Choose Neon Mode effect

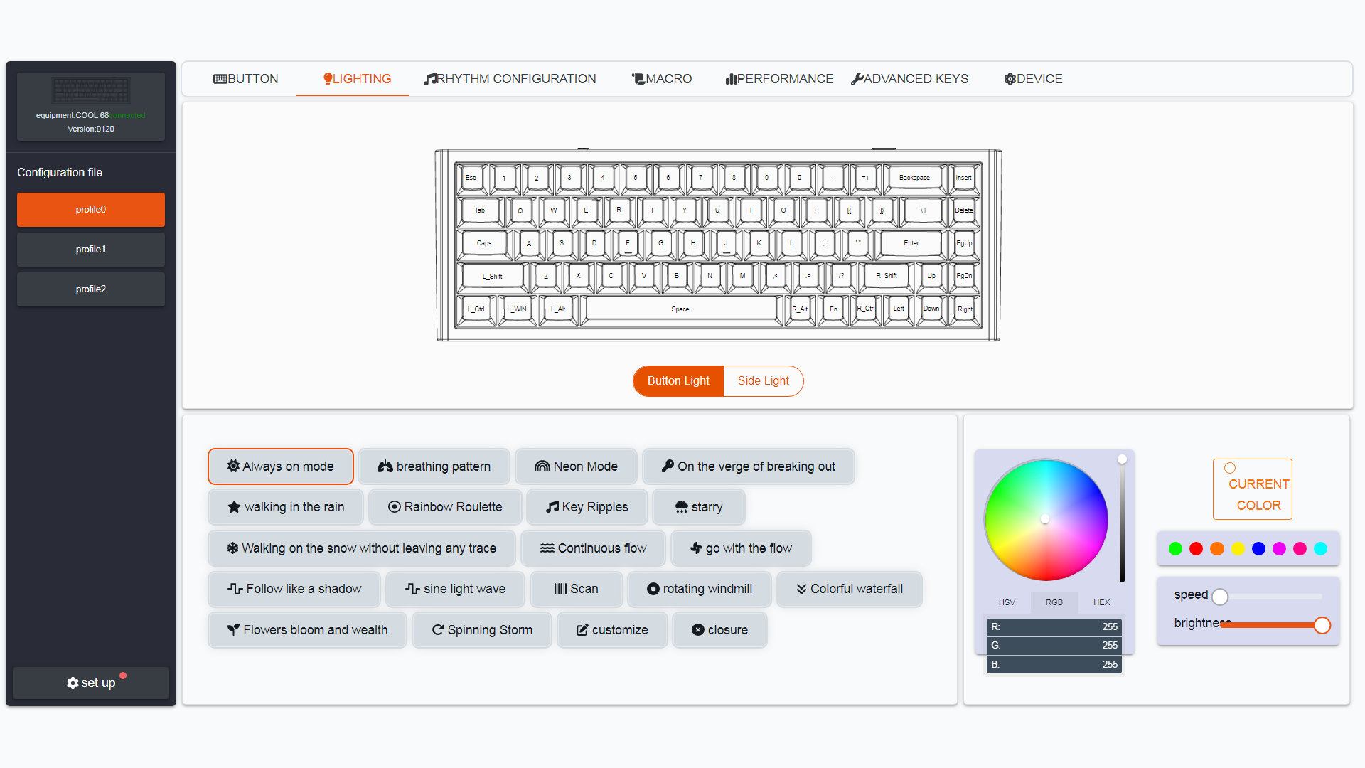pos(576,466)
